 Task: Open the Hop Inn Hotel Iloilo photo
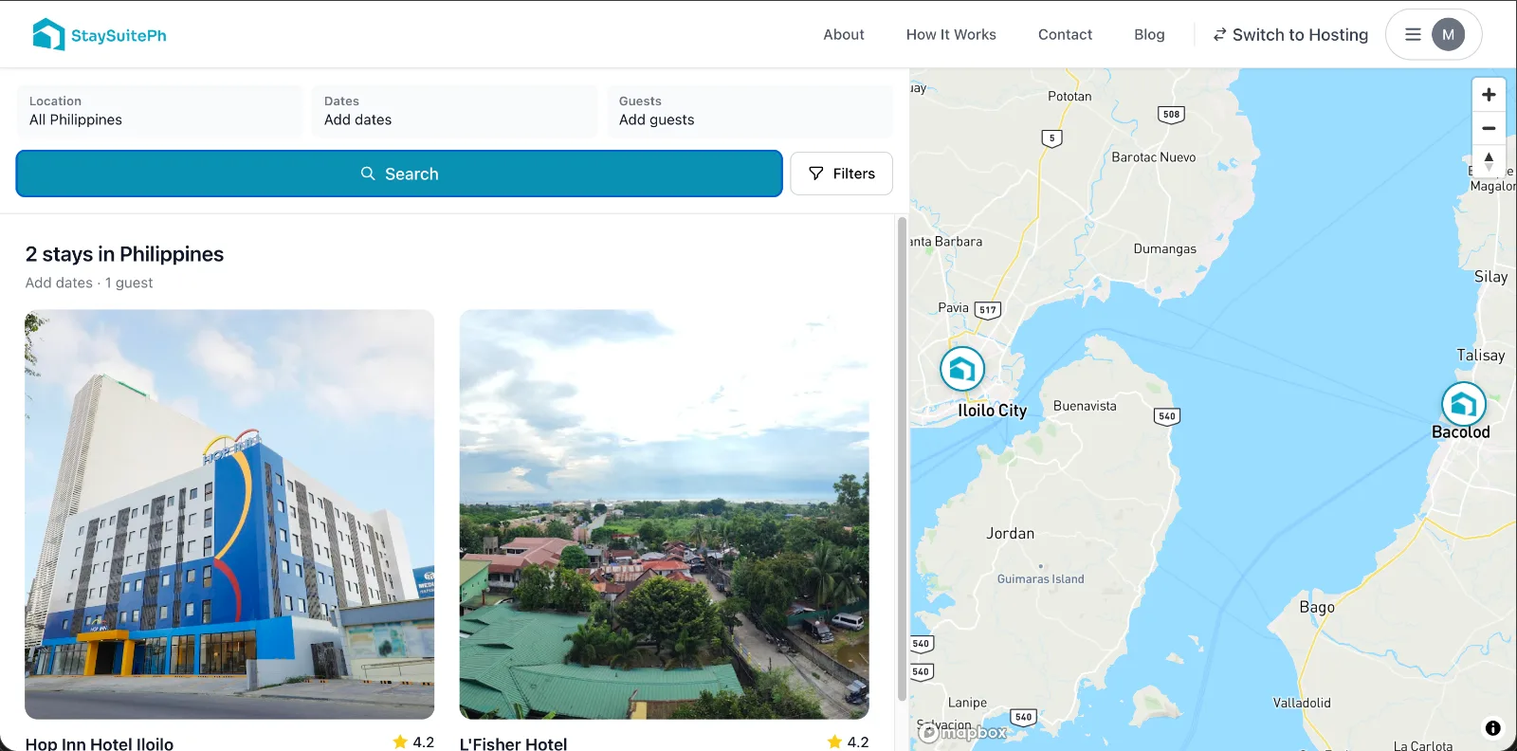pyautogui.click(x=229, y=514)
